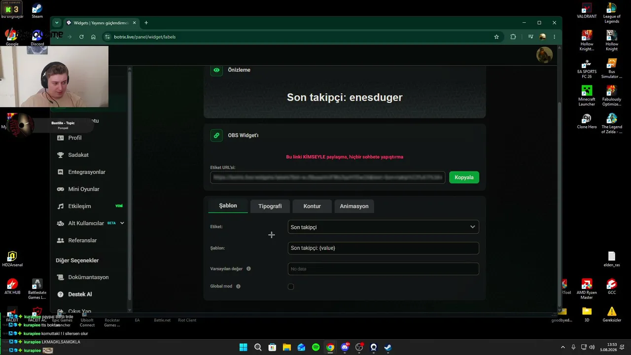This screenshot has height=355, width=631.
Task: Click the Etkileşim music note icon
Action: (61, 206)
